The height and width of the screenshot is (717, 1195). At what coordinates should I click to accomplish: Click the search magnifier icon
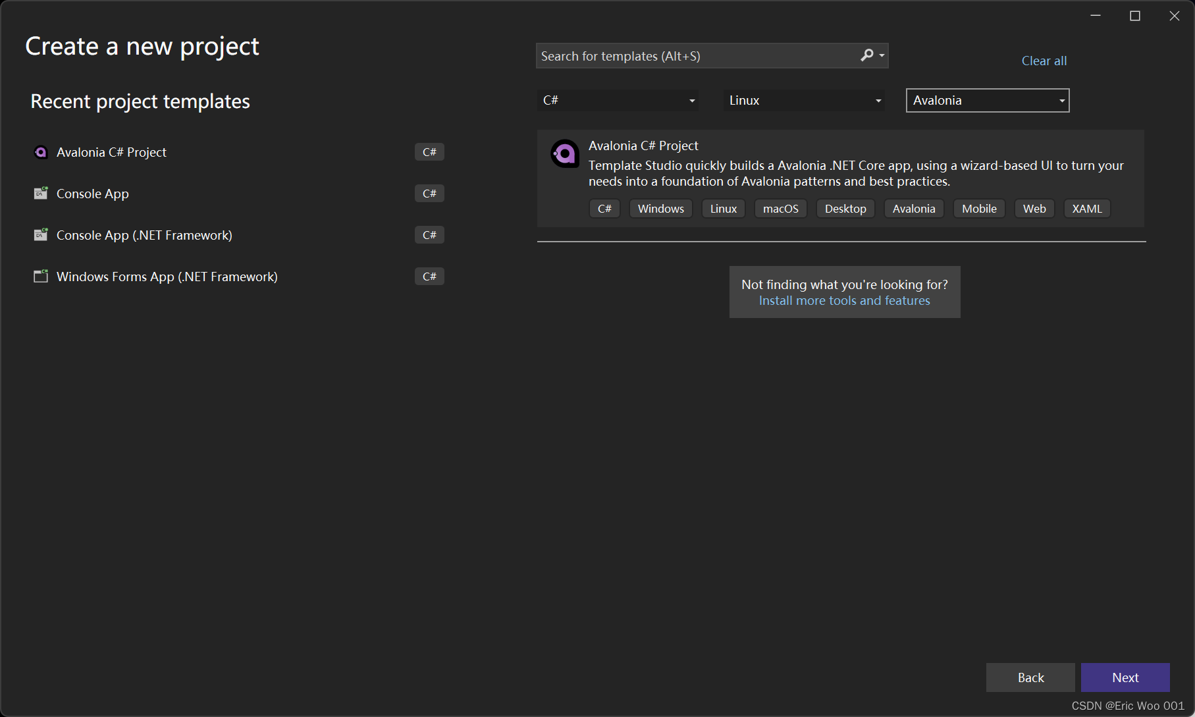867,55
